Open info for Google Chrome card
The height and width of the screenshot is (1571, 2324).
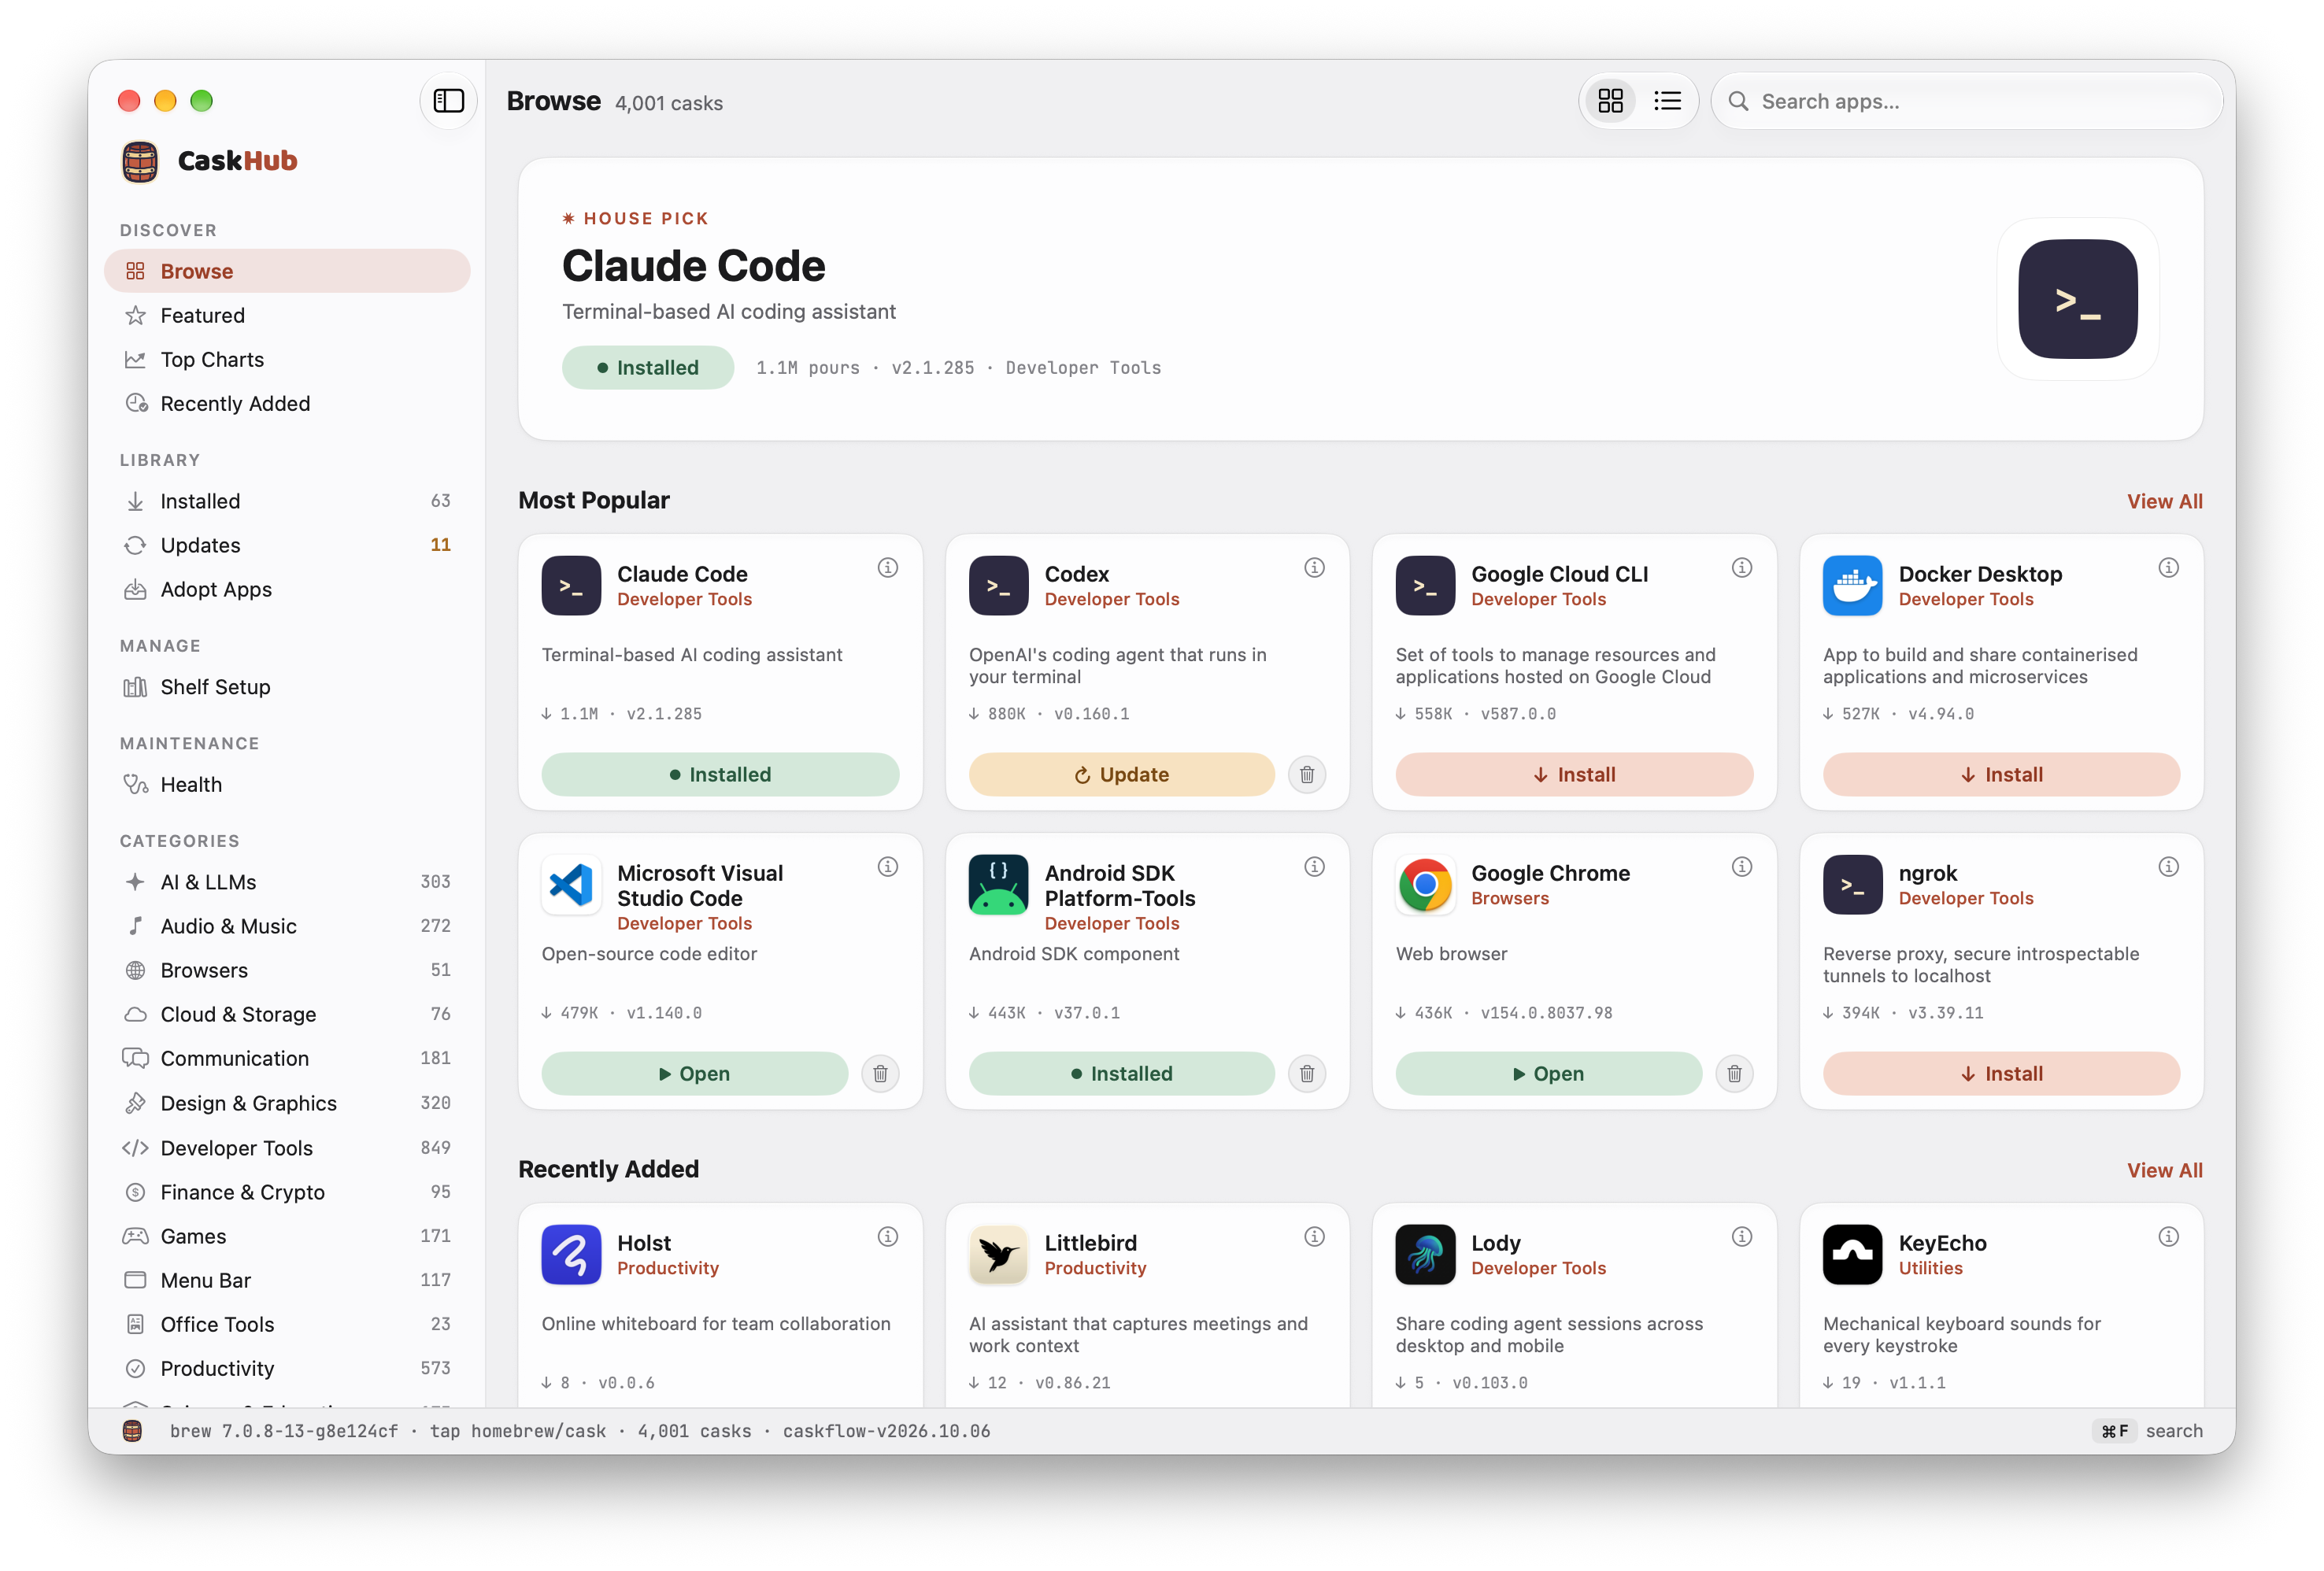(1741, 867)
